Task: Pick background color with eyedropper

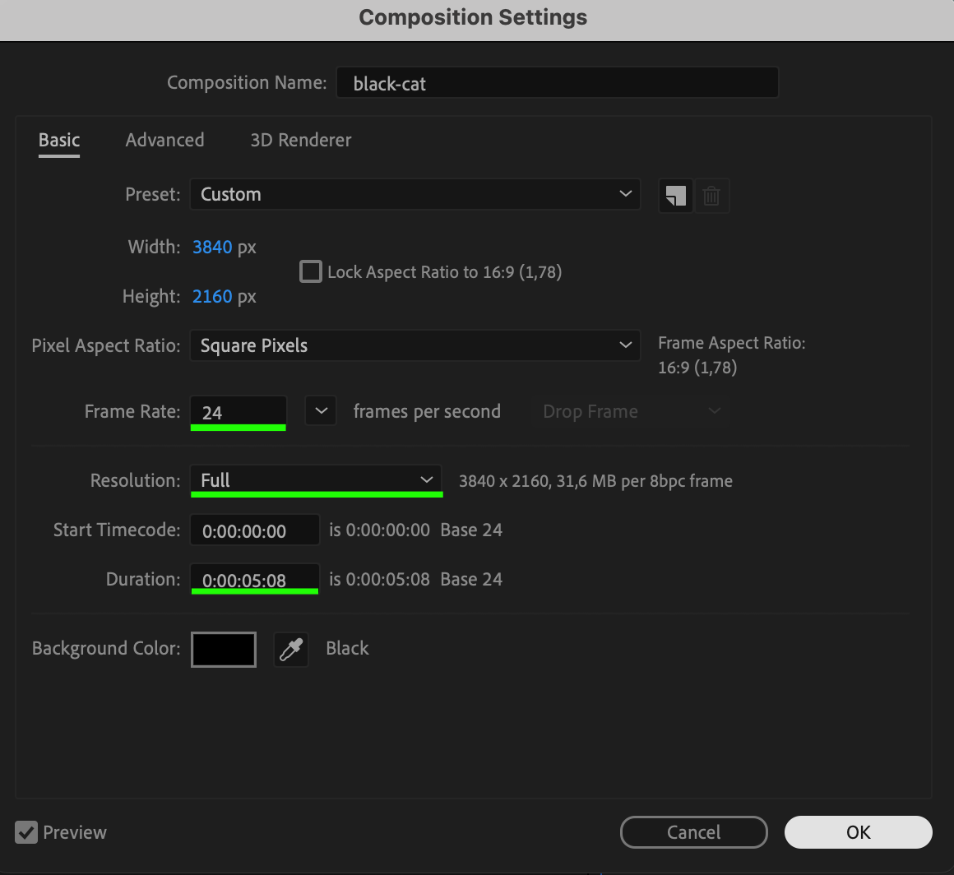Action: (291, 649)
